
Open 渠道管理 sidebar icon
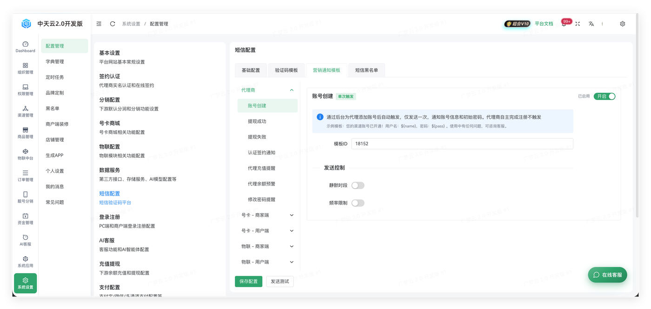(x=25, y=112)
